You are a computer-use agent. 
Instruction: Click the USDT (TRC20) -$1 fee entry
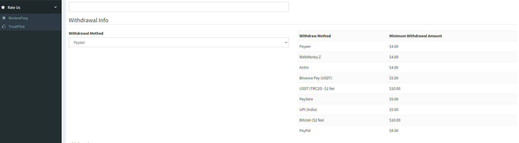(x=317, y=88)
